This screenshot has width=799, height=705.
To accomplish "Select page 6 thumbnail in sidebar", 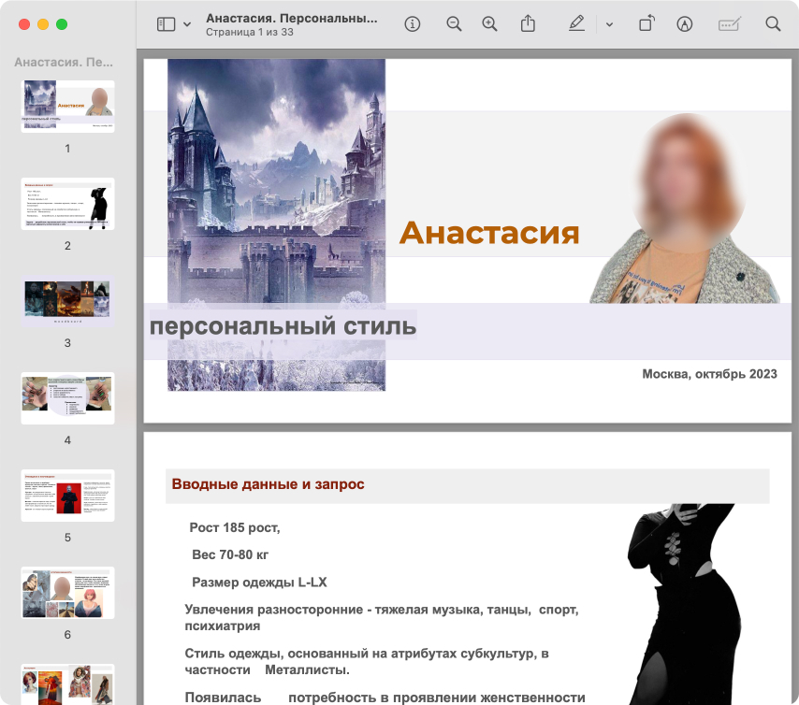I will (67, 593).
